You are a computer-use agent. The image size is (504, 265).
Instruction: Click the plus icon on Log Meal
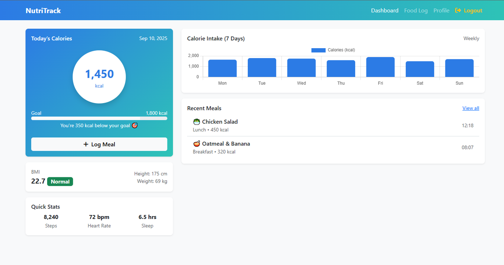[x=86, y=144]
